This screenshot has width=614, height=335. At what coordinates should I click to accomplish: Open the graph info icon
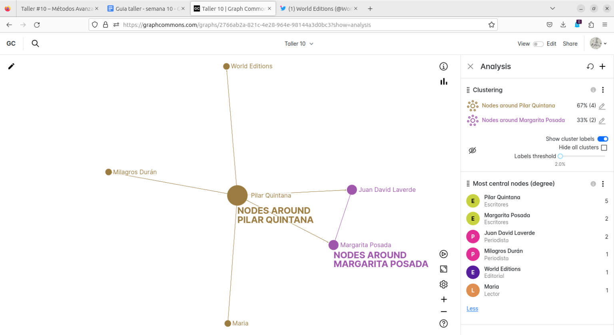pos(444,66)
